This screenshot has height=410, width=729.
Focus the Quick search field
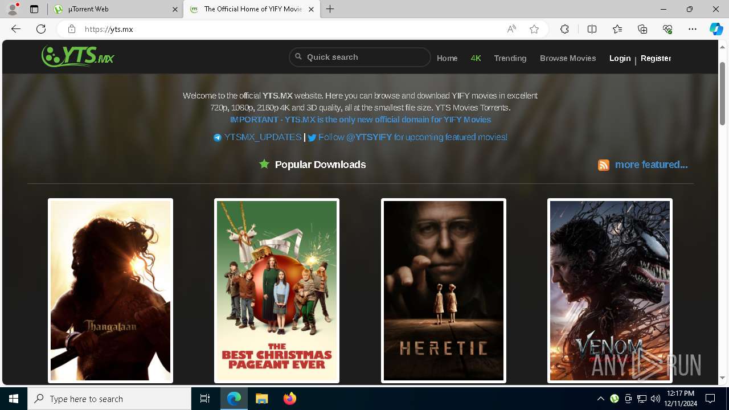[359, 57]
